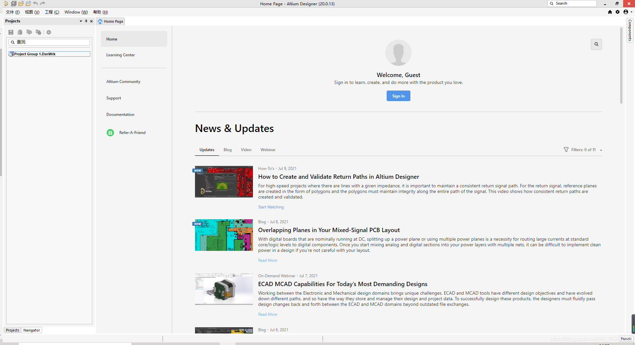Image resolution: width=635 pixels, height=345 pixels.
Task: Open 帮助 (H) menu
Action: (x=100, y=12)
